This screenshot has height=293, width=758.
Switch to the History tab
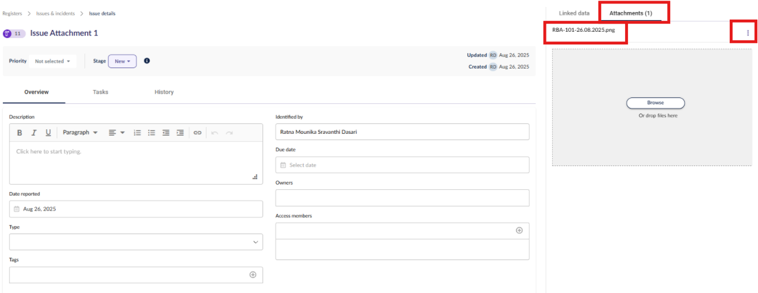click(x=164, y=92)
